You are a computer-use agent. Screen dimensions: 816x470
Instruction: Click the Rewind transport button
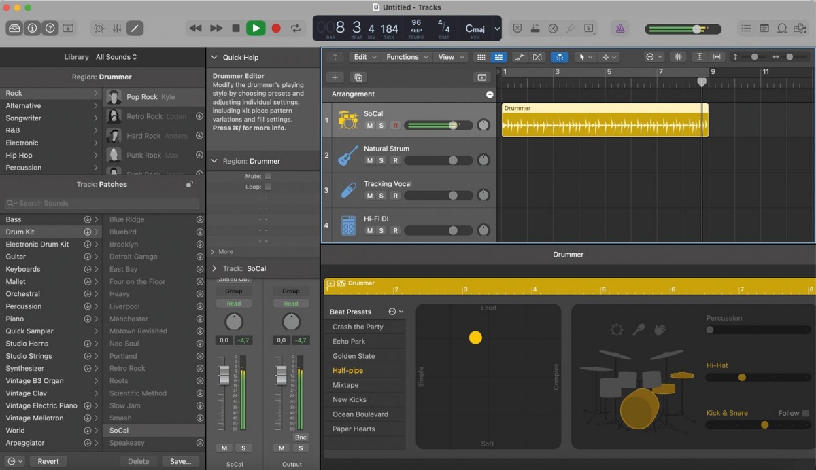(x=195, y=29)
